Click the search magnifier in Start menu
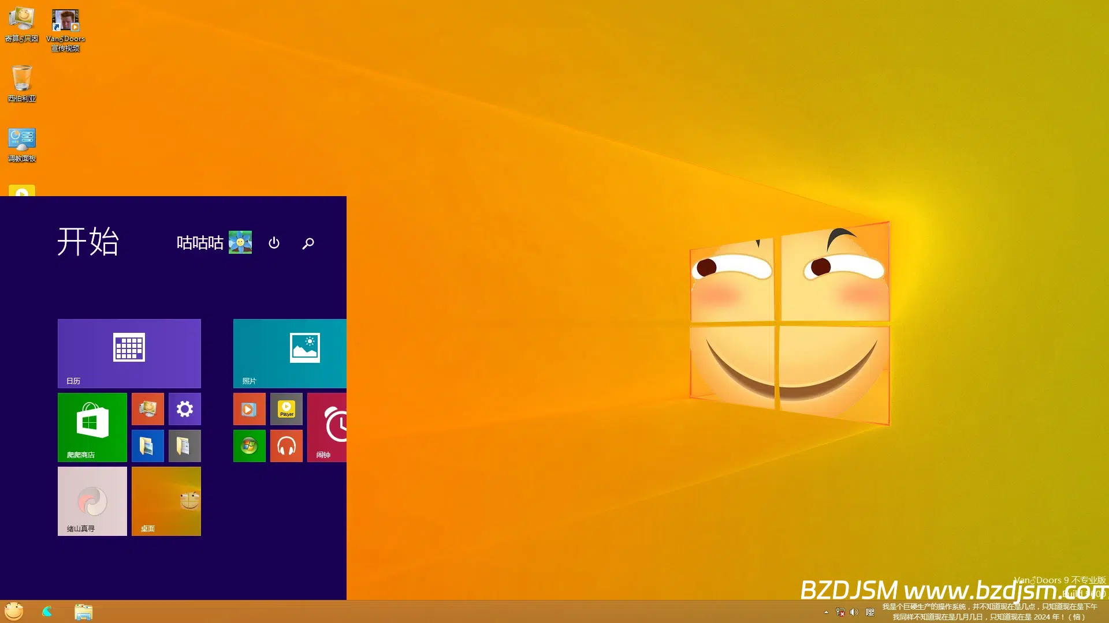The height and width of the screenshot is (623, 1109). [x=308, y=243]
